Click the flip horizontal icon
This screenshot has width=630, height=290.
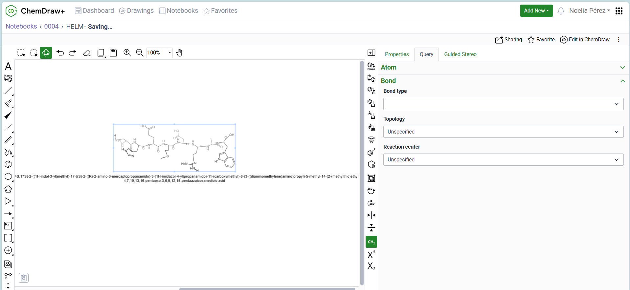(371, 215)
